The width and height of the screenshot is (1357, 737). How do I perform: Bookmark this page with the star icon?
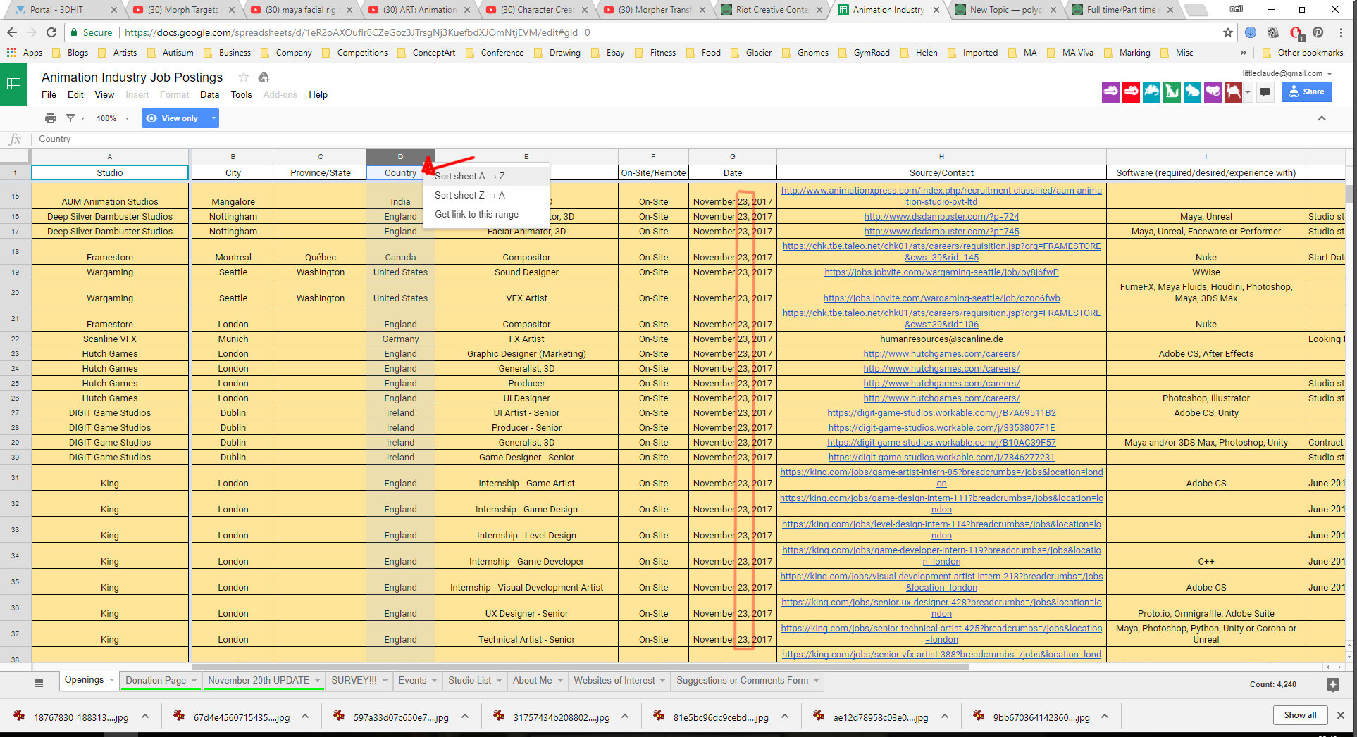(1228, 32)
